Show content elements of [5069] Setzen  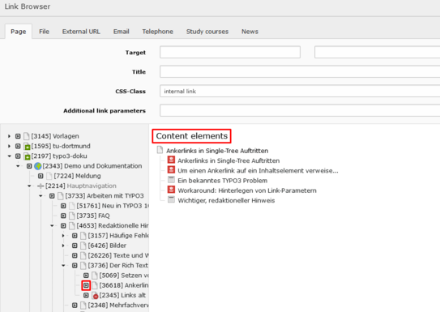[86, 276]
